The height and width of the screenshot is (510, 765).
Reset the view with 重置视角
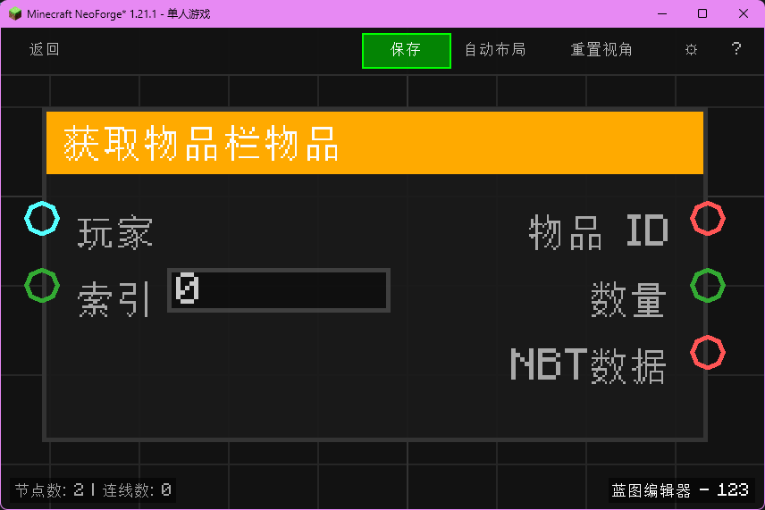601,50
